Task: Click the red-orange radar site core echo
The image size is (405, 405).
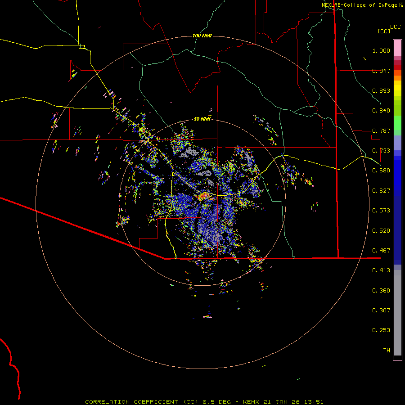Action: [203, 196]
